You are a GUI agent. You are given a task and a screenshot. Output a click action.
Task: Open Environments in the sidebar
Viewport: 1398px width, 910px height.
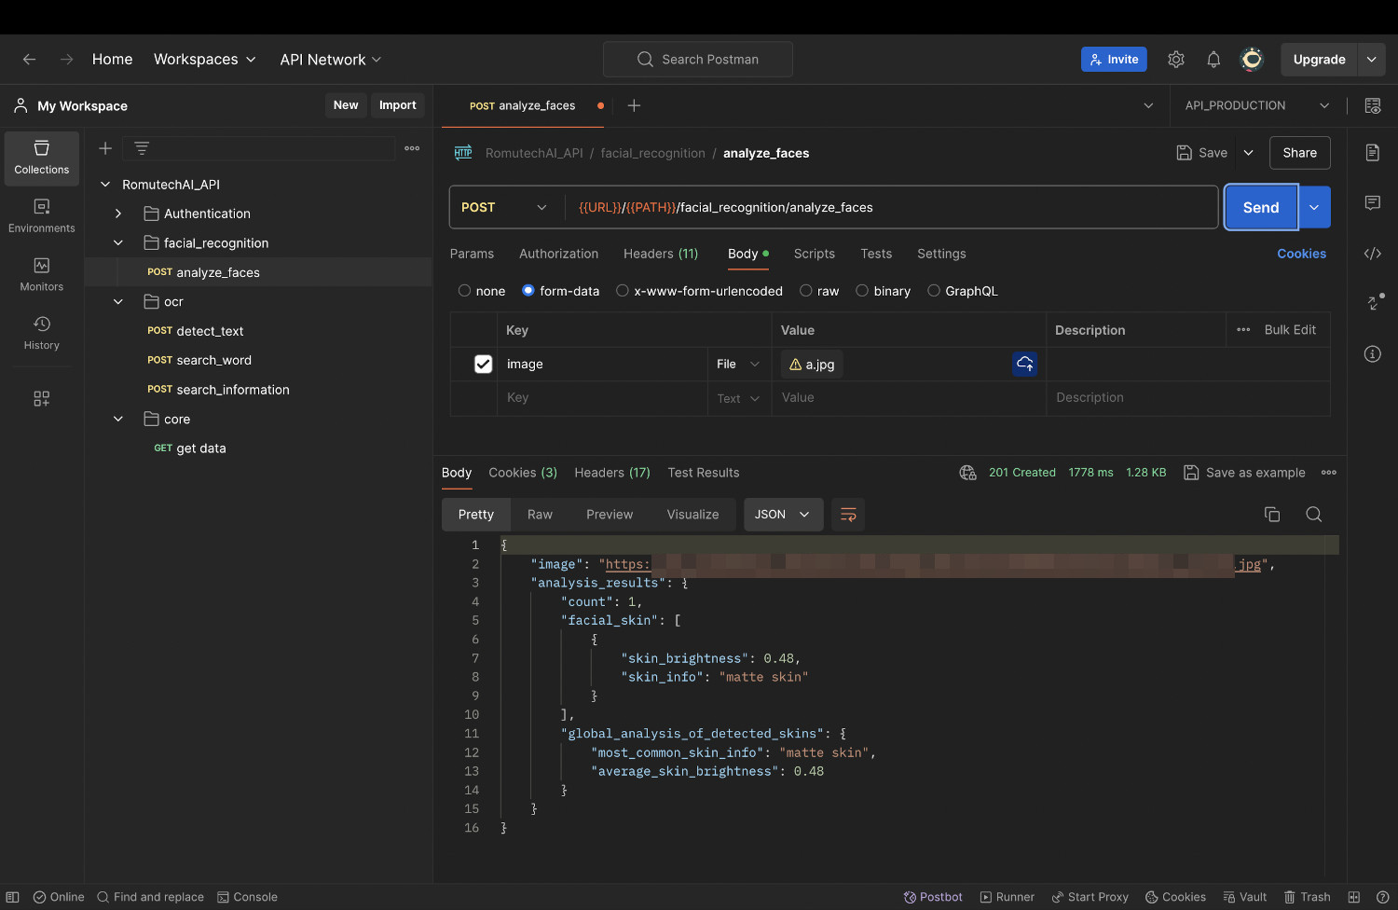pos(42,215)
